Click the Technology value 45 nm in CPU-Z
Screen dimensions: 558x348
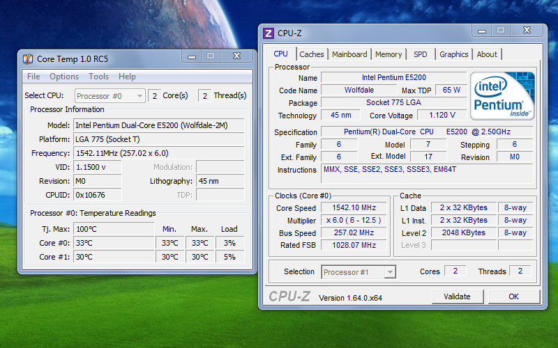(340, 115)
